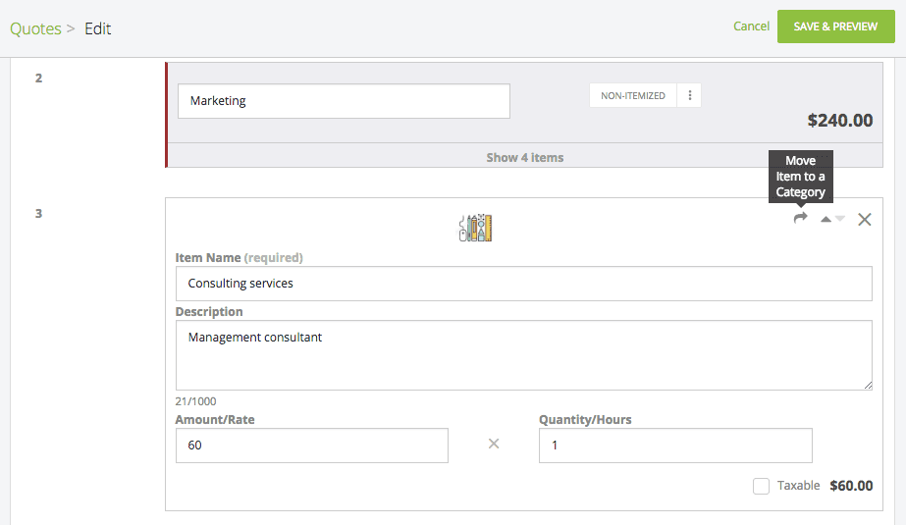This screenshot has width=906, height=525.
Task: Grab the Description box resize handle
Action: pyautogui.click(x=867, y=385)
